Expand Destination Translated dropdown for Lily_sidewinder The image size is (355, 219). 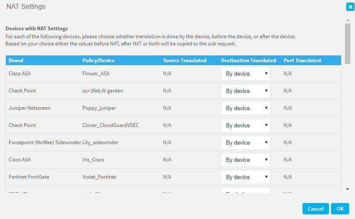(245, 143)
